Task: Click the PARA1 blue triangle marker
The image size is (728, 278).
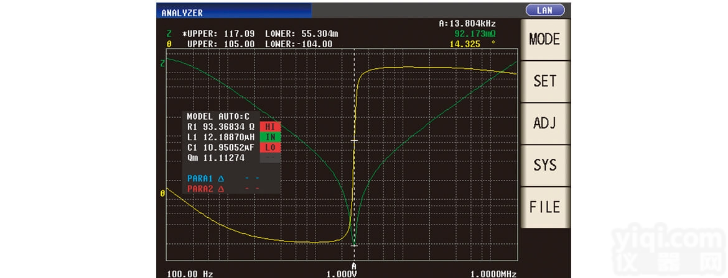Action: pos(221,179)
